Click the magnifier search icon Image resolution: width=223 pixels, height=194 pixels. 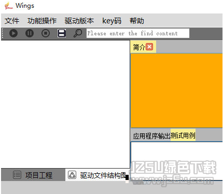pyautogui.click(x=78, y=33)
